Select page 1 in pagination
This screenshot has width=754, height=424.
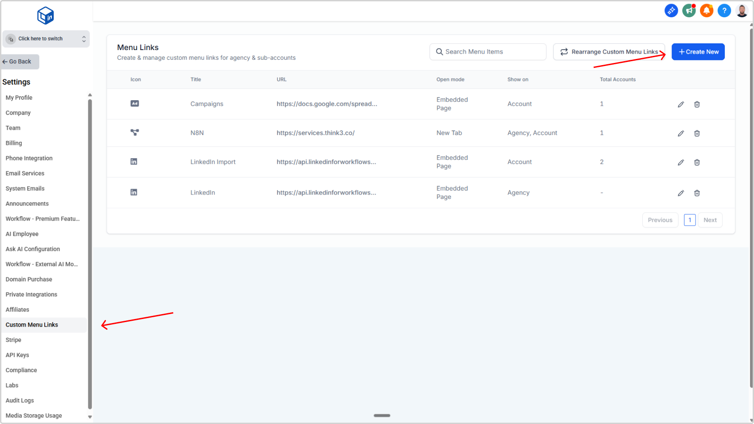[689, 220]
